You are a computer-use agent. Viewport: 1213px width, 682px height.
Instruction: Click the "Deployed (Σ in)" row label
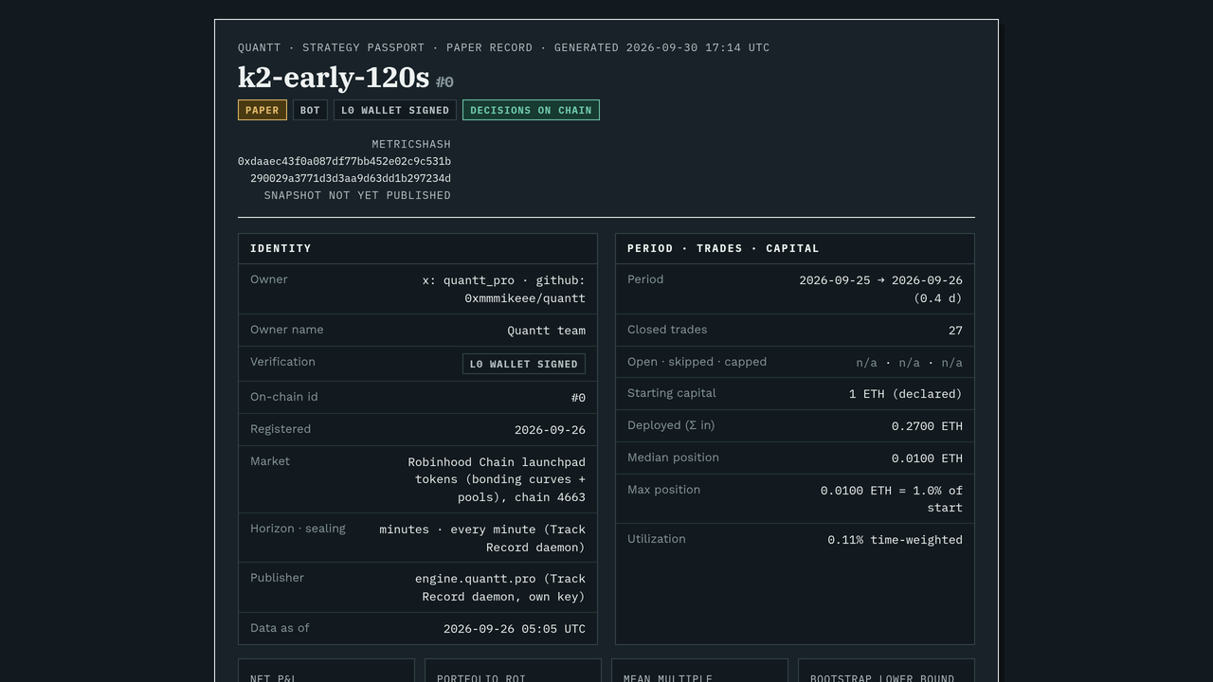coord(671,425)
